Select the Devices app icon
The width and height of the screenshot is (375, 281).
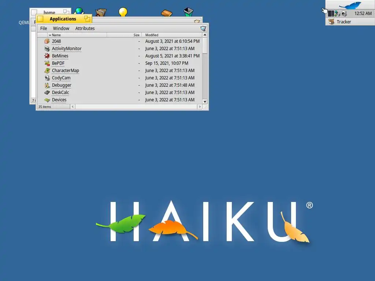pyautogui.click(x=47, y=100)
